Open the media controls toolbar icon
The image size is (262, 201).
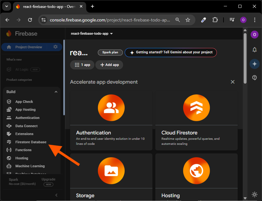(x=232, y=20)
